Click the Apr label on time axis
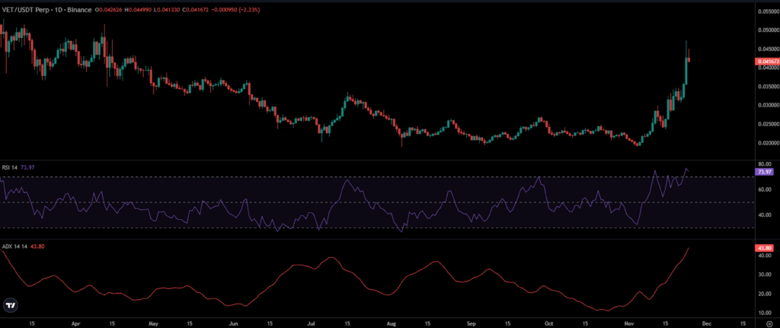This screenshot has width=780, height=328. tap(76, 323)
